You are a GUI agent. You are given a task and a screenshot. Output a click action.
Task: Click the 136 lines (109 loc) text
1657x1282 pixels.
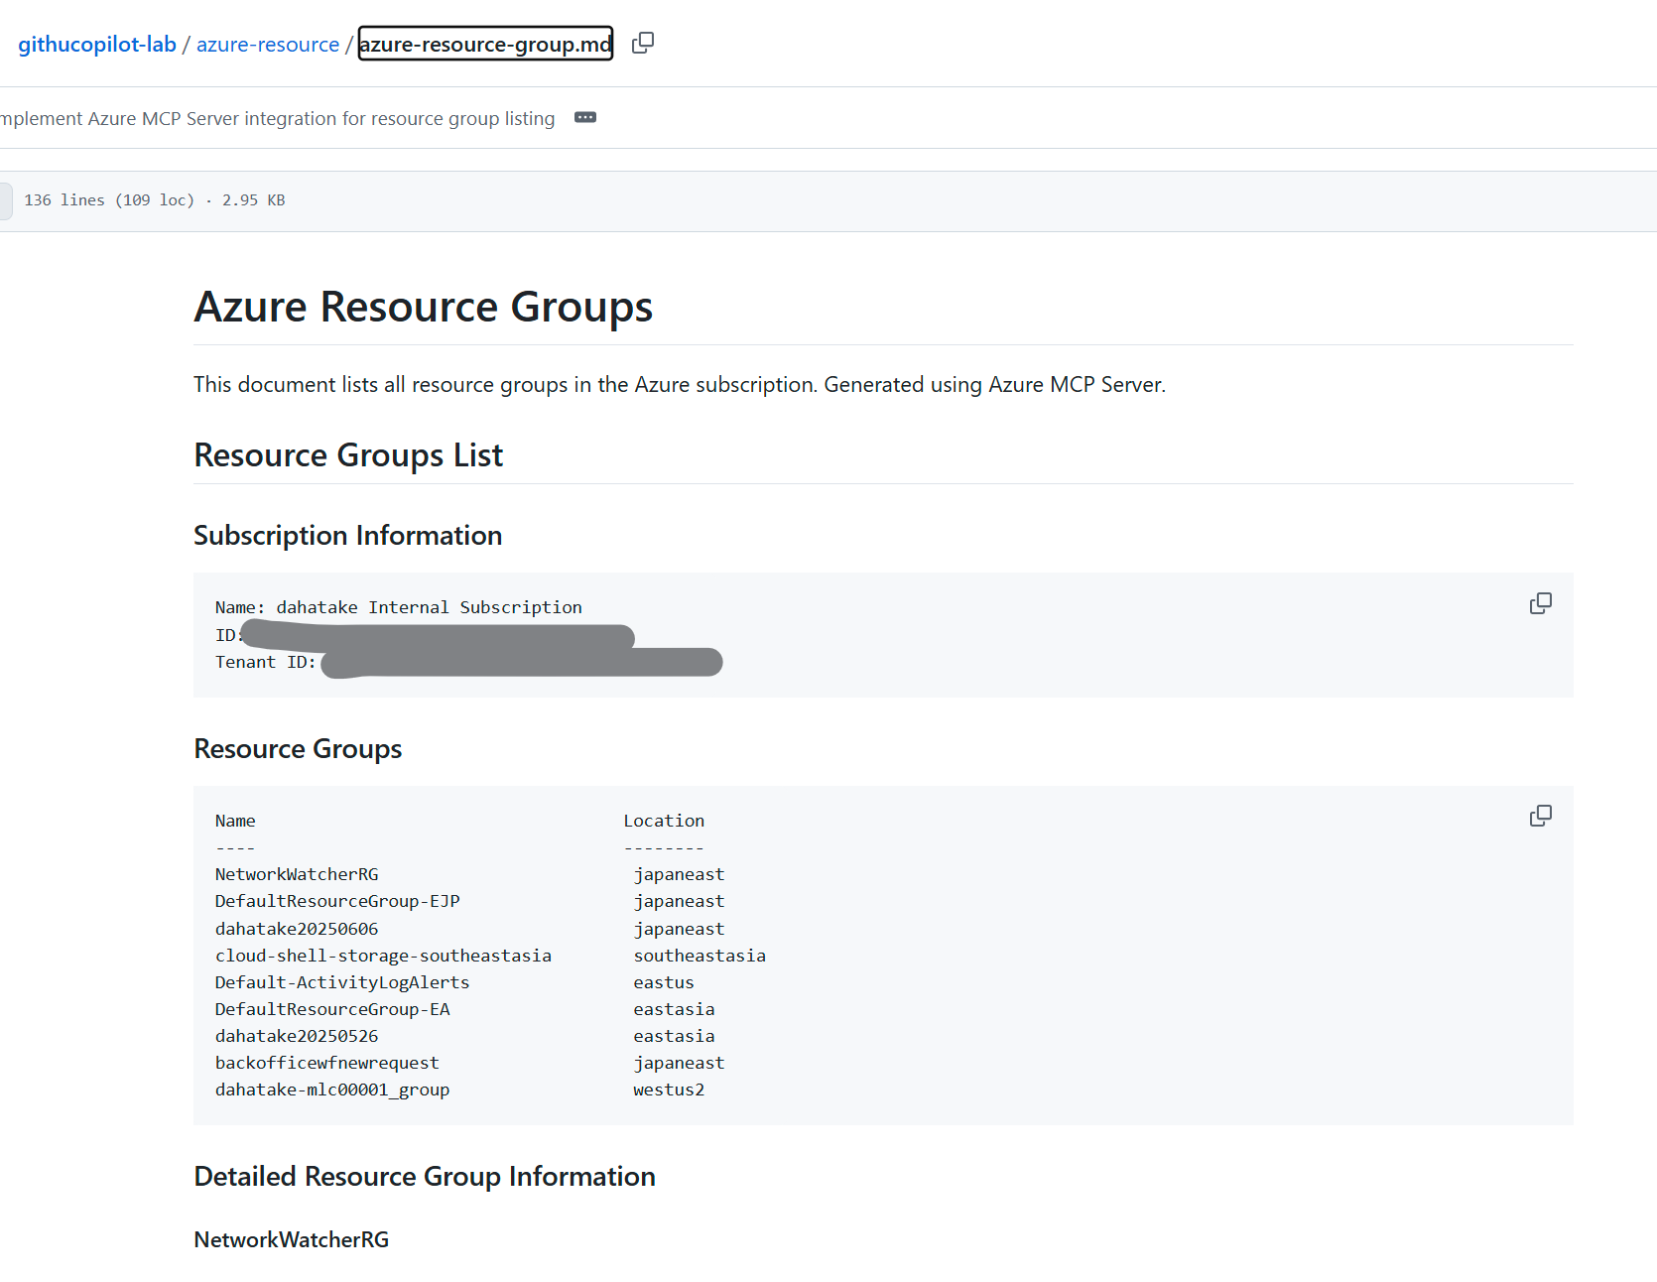point(109,199)
